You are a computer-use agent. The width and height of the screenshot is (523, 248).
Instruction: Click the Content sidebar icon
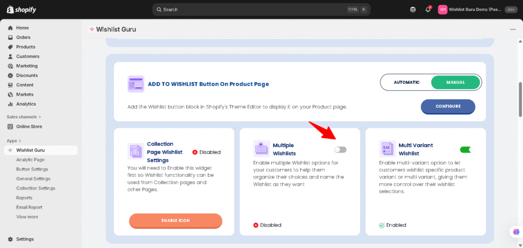[10, 85]
